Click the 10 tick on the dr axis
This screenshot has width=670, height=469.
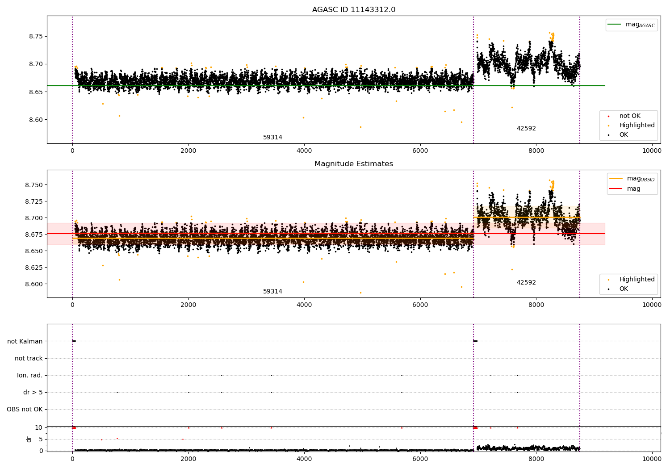point(39,427)
